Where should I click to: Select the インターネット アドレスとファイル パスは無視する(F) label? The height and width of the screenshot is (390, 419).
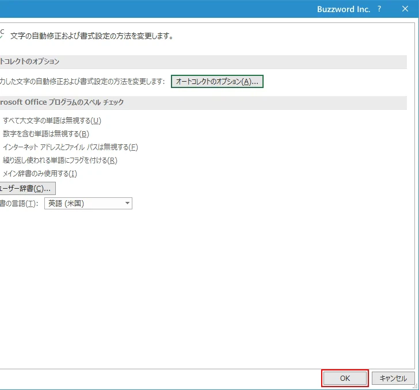(x=70, y=147)
